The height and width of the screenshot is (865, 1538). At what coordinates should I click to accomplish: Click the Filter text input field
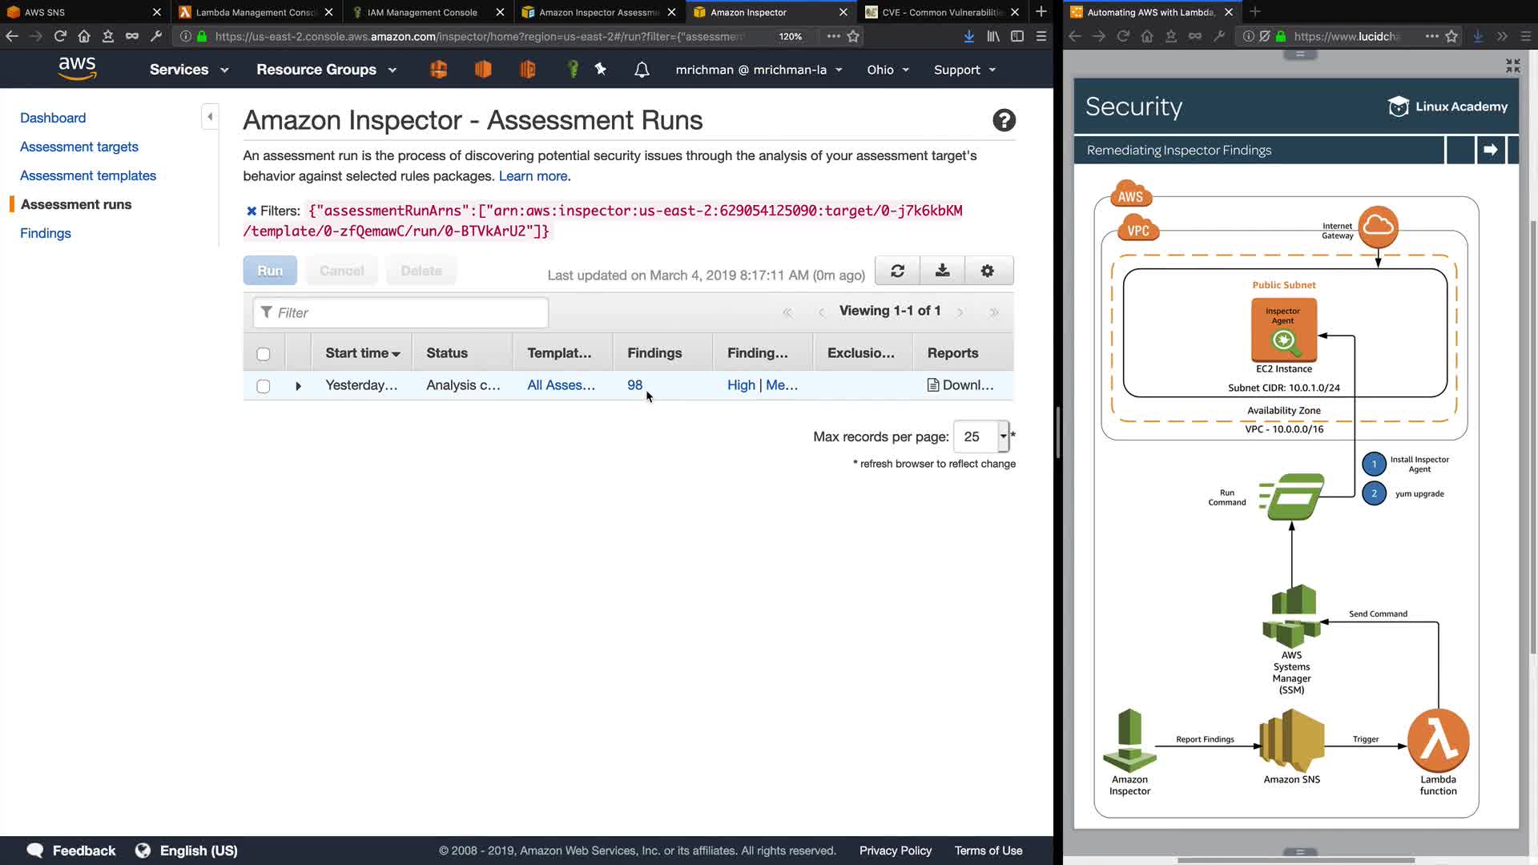click(401, 312)
